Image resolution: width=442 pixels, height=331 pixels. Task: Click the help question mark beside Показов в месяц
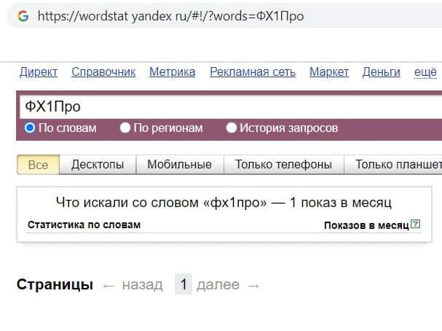coord(416,225)
